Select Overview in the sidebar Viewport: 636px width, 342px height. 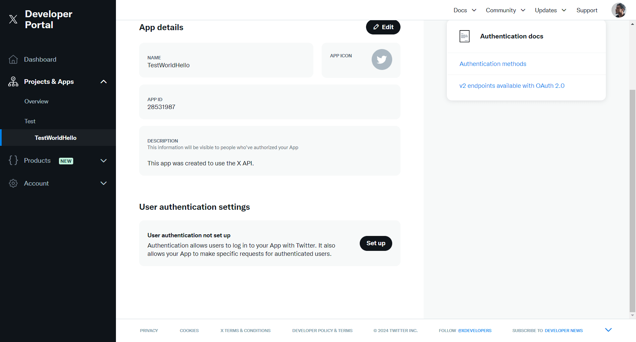coord(36,101)
